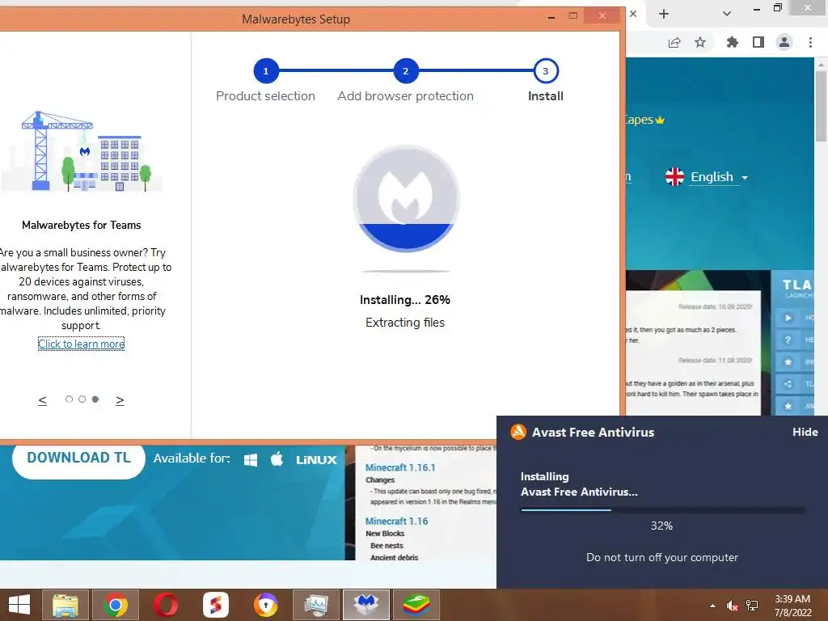Select first carousel dot
Viewport: 828px width, 621px height.
point(69,399)
